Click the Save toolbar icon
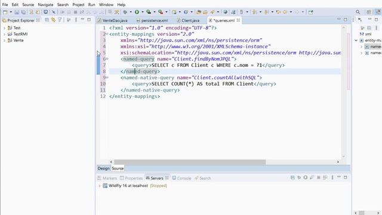The image size is (382, 215). (x=17, y=12)
